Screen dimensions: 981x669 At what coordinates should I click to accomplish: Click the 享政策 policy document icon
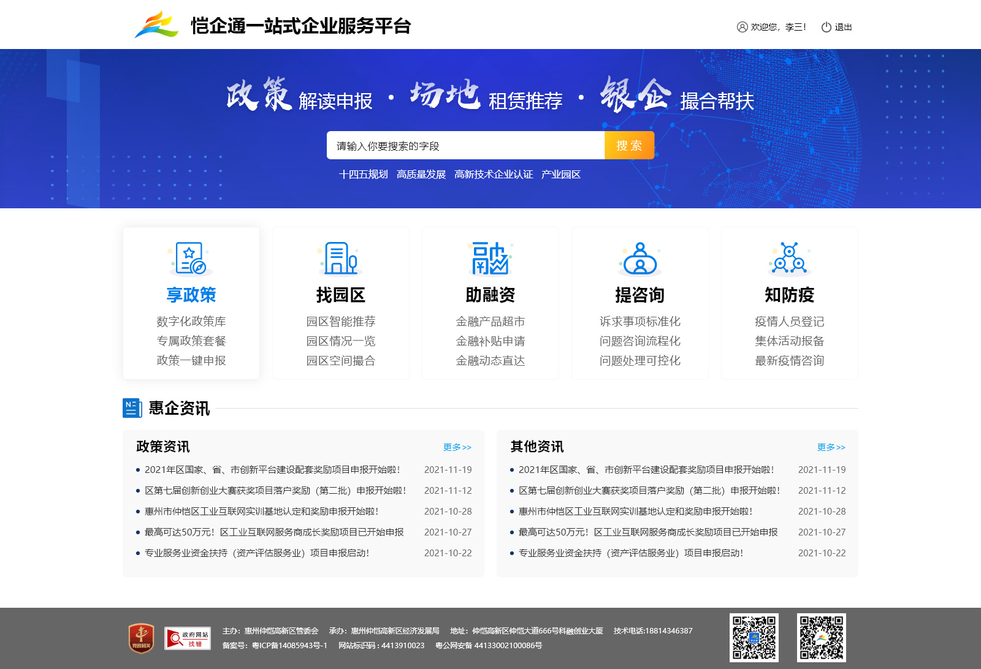pyautogui.click(x=191, y=259)
